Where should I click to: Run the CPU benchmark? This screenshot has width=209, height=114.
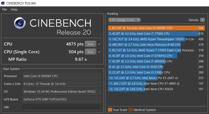pyautogui.click(x=90, y=44)
